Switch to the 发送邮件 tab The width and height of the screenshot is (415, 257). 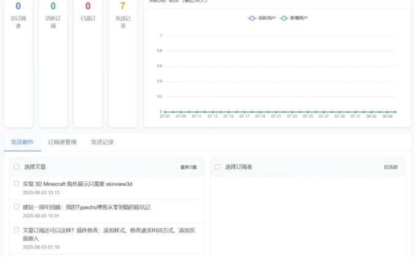click(x=22, y=142)
